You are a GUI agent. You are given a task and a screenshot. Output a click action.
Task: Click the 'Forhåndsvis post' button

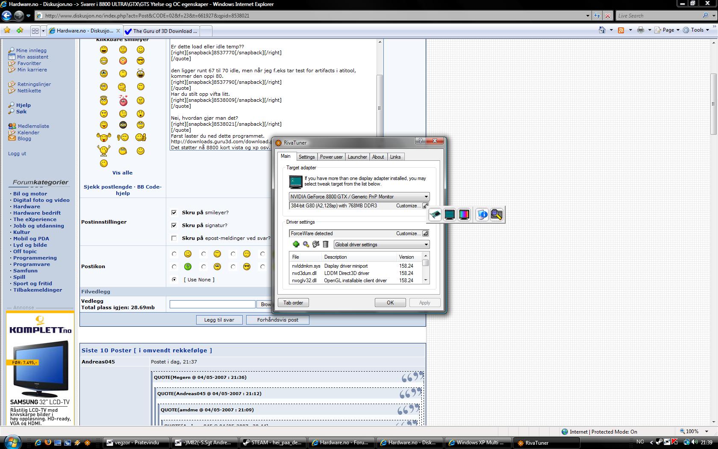277,319
